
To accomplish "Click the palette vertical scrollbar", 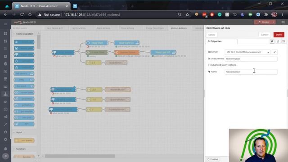I will (38, 42).
